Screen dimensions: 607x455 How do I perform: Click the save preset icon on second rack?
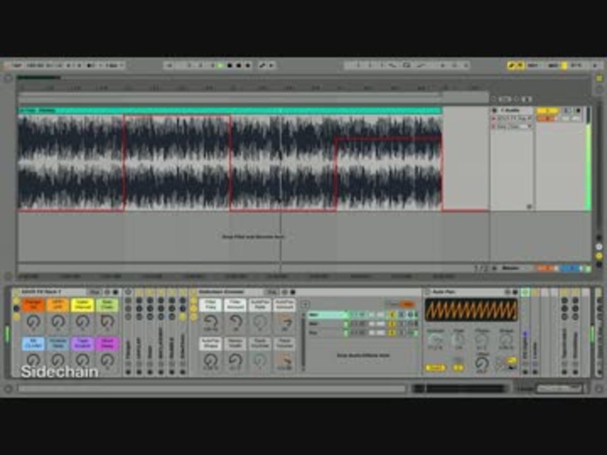(x=293, y=292)
